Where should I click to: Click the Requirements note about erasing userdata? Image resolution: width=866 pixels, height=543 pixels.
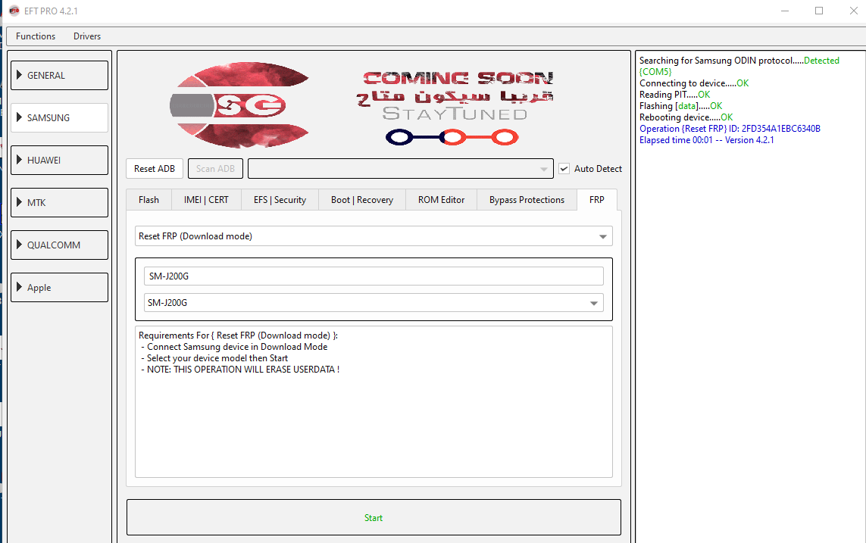pyautogui.click(x=243, y=370)
